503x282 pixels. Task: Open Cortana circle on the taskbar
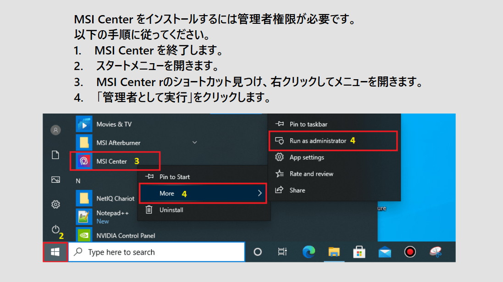tap(258, 252)
